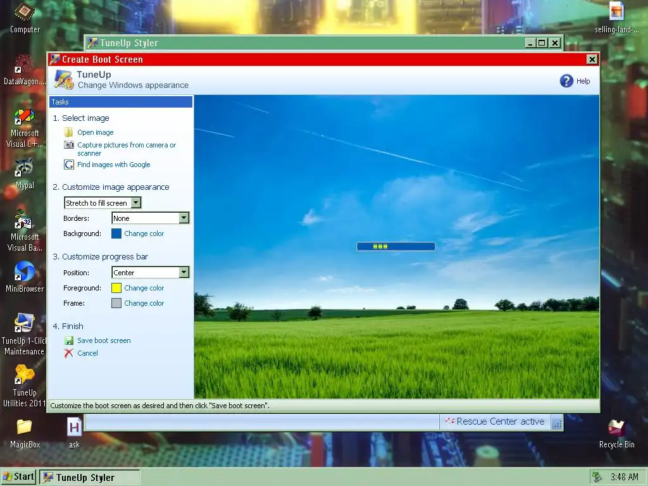The height and width of the screenshot is (486, 648).
Task: Click Find images with Google link
Action: [x=114, y=165]
